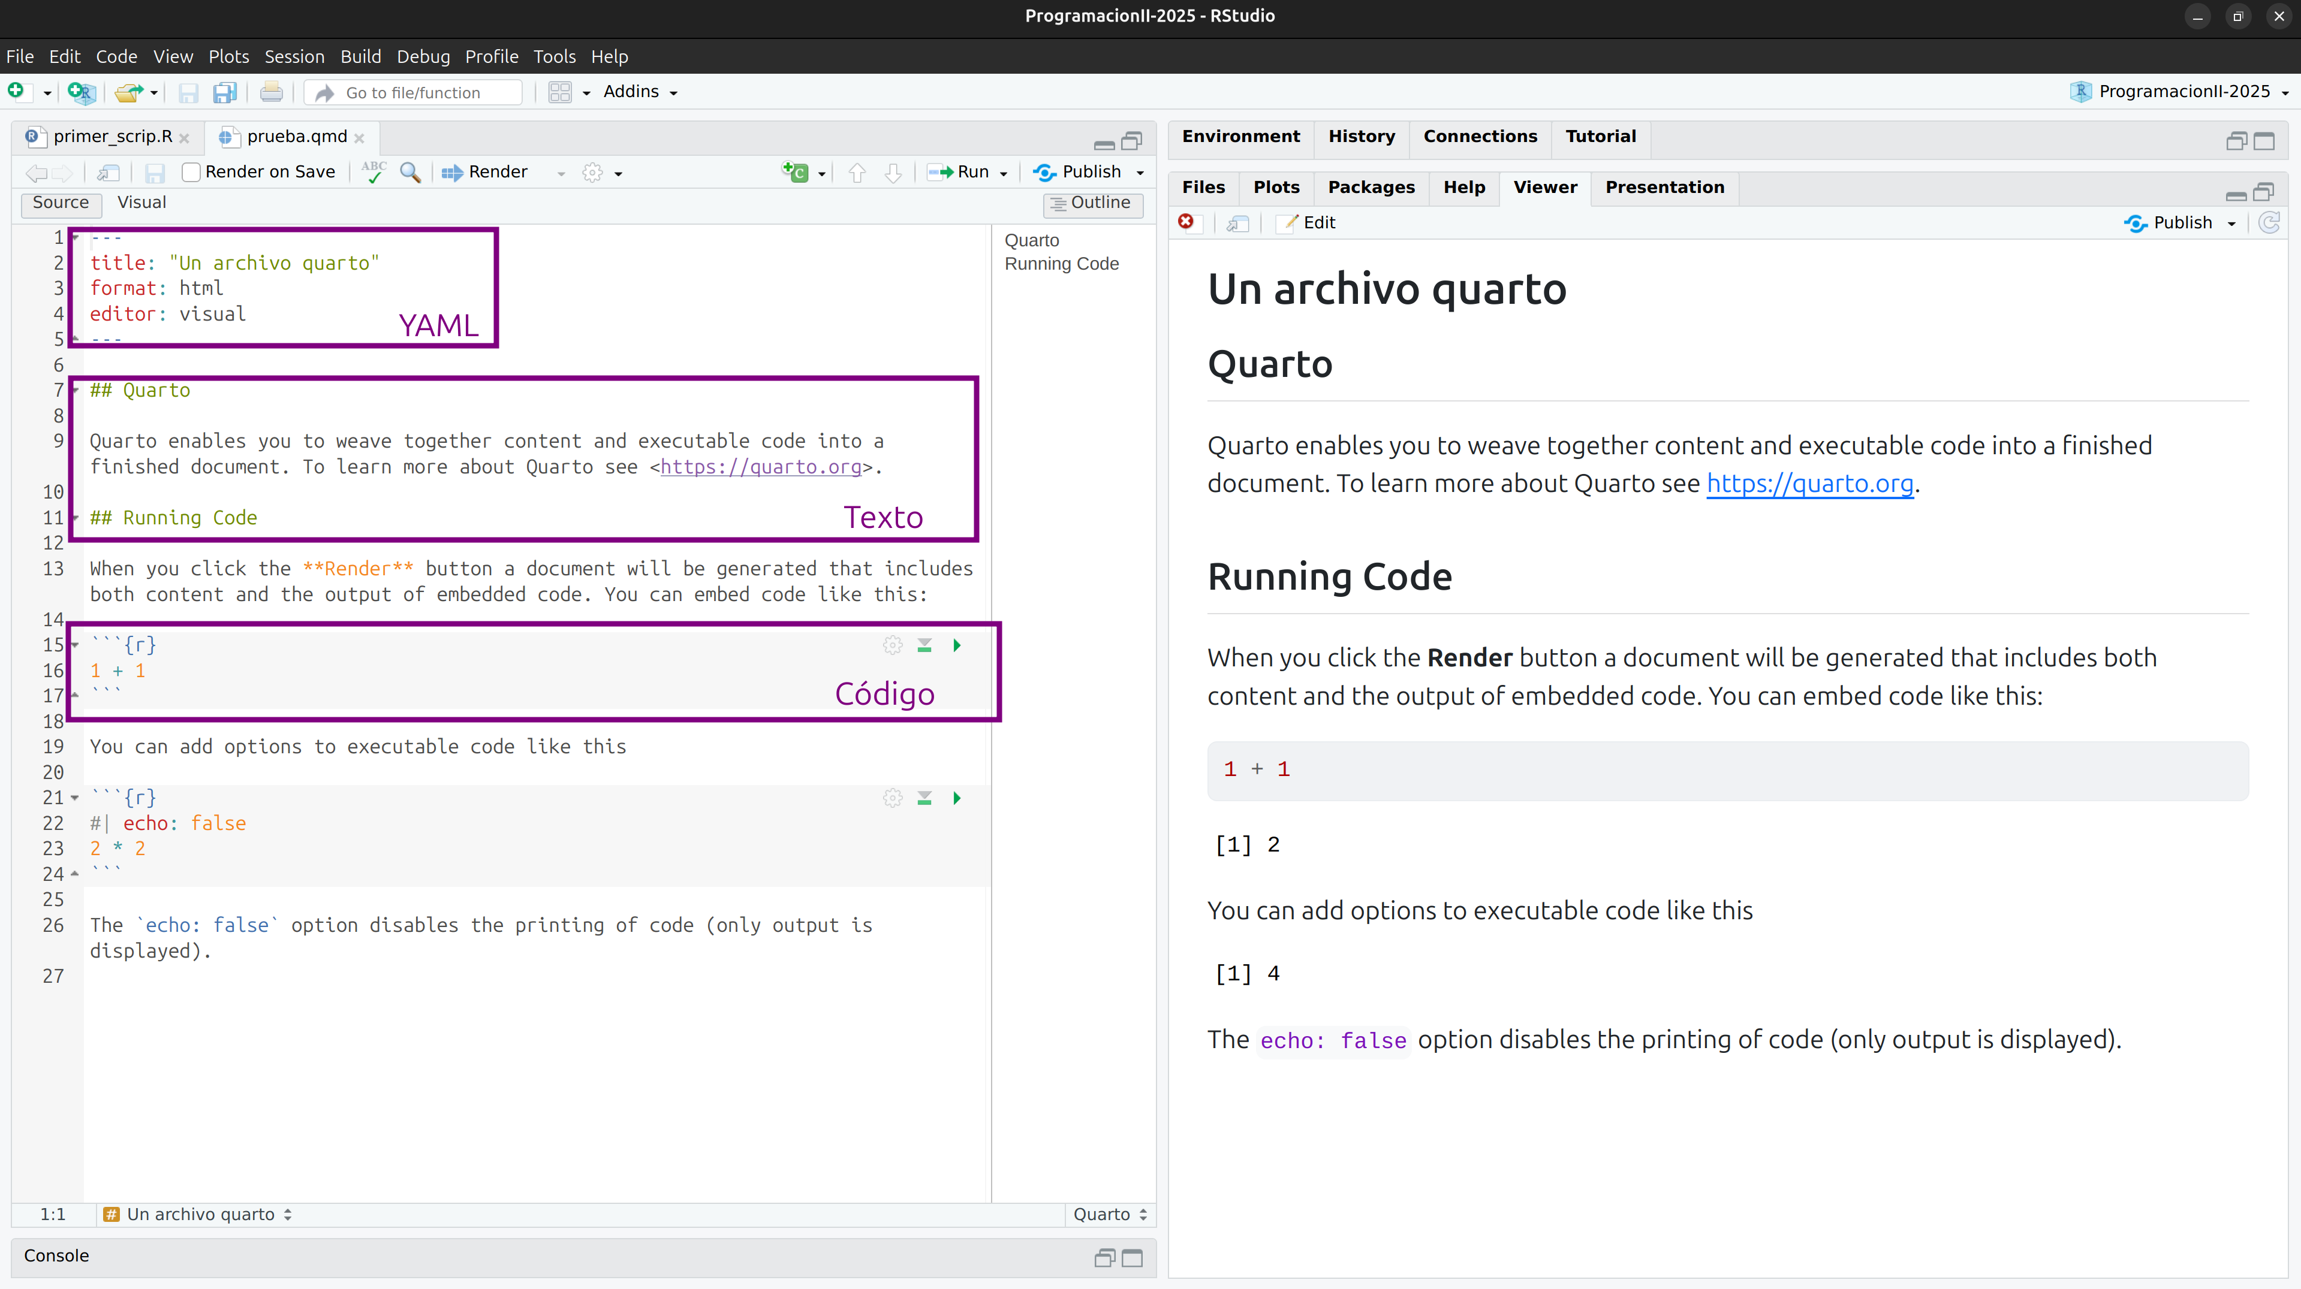Image resolution: width=2301 pixels, height=1289 pixels.
Task: Close the prueba.qmd tab
Action: point(359,138)
